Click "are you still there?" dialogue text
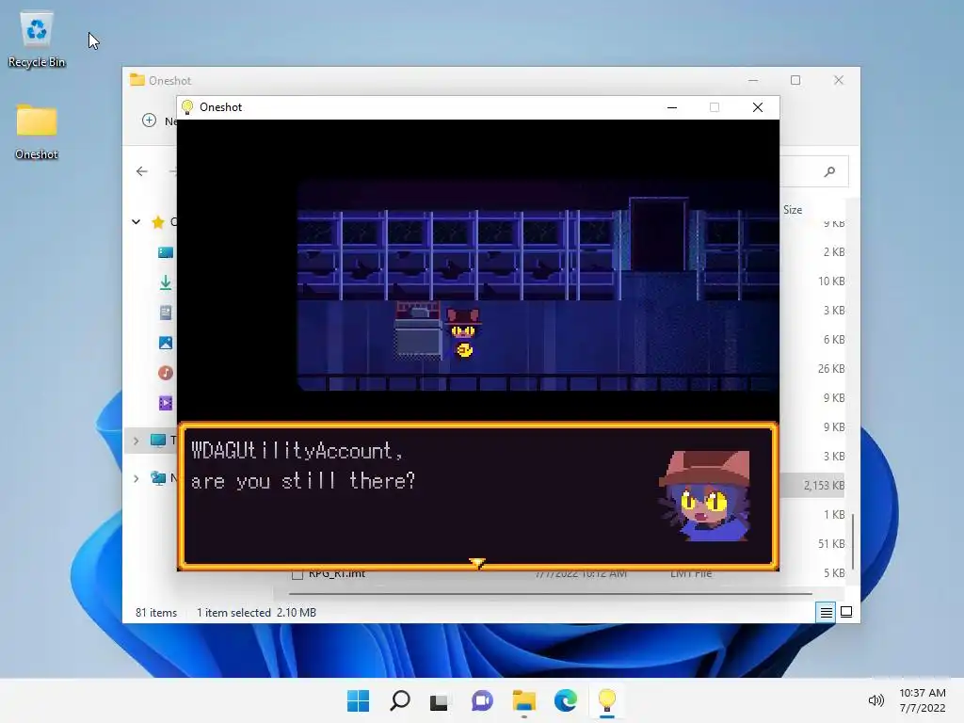Screen dimensions: 964x723 pos(303,480)
